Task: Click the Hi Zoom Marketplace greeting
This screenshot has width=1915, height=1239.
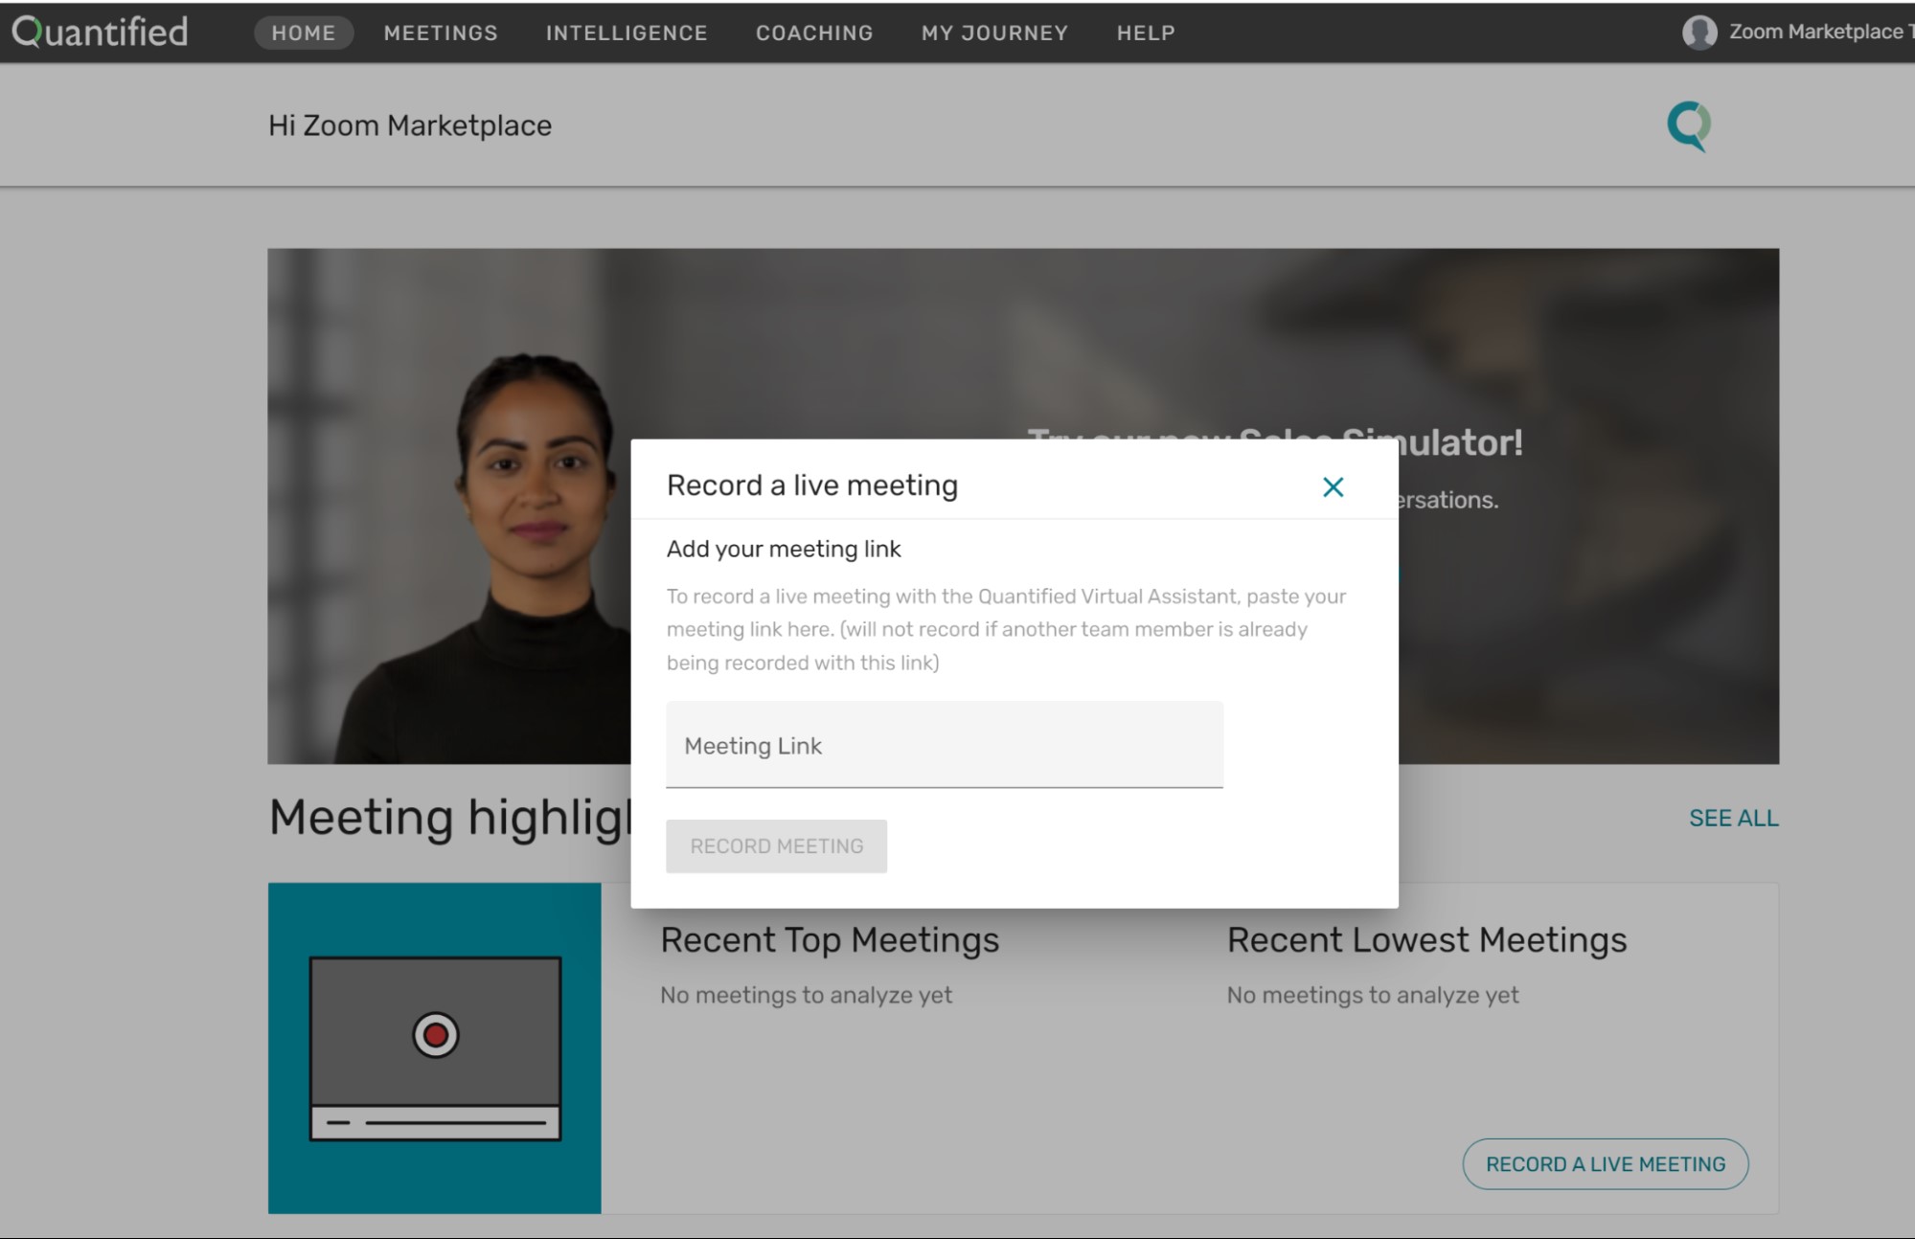Action: [x=410, y=125]
